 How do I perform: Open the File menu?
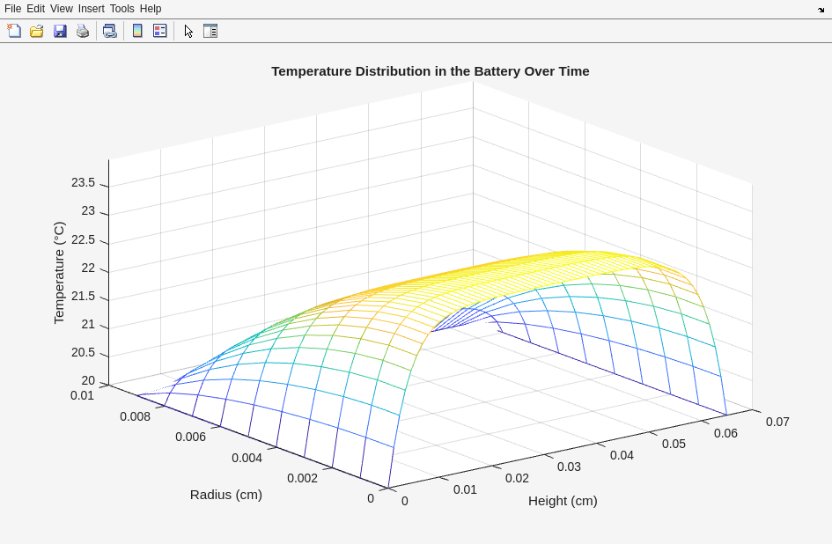tap(12, 9)
